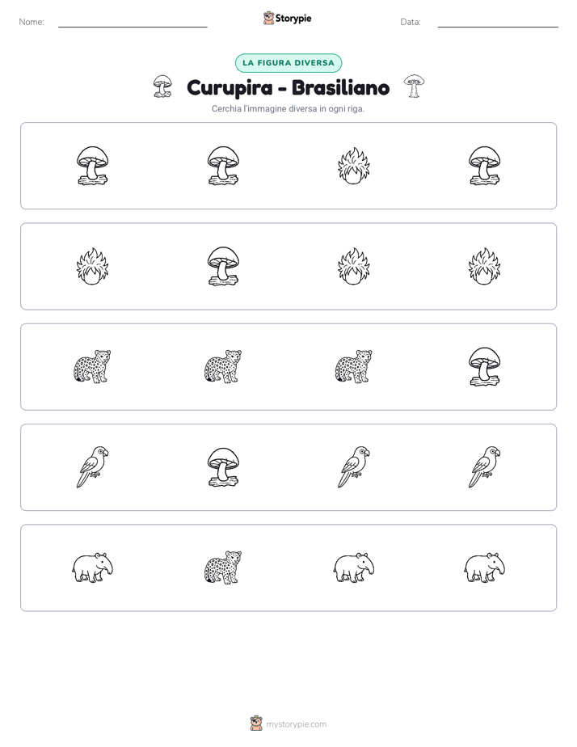Click the Storypie logo at top
The width and height of the screenshot is (577, 747).
(x=288, y=18)
